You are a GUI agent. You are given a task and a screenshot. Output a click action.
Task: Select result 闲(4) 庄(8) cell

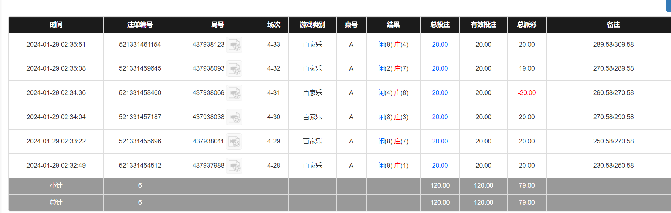click(393, 93)
